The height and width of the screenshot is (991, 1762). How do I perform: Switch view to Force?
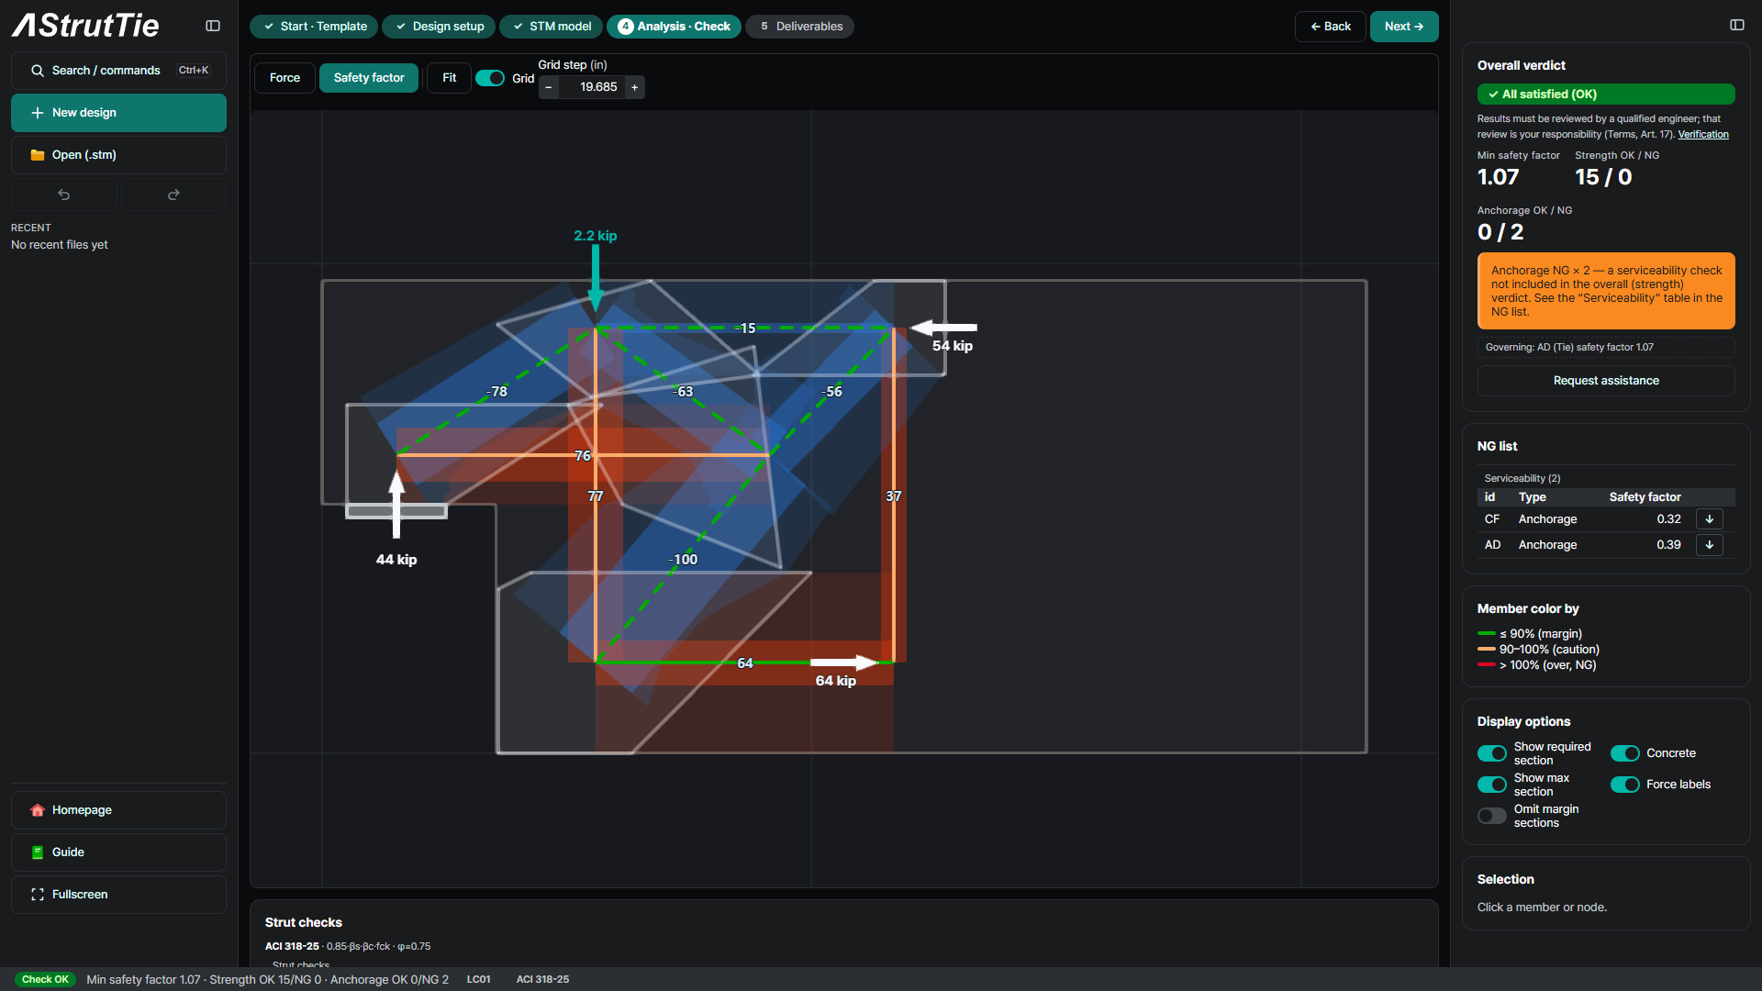(x=284, y=78)
